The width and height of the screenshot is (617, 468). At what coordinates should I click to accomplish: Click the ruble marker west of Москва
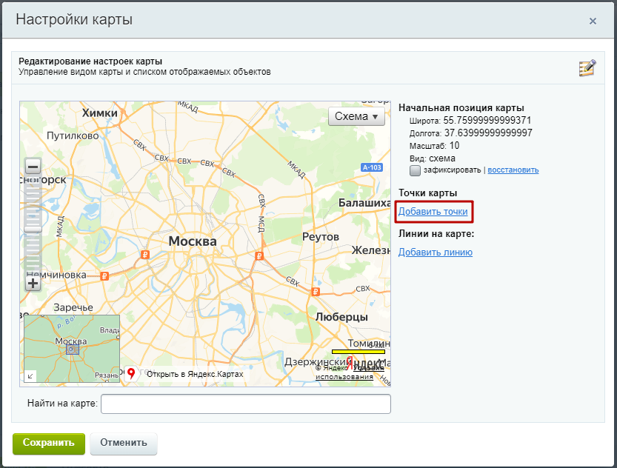[x=145, y=255]
